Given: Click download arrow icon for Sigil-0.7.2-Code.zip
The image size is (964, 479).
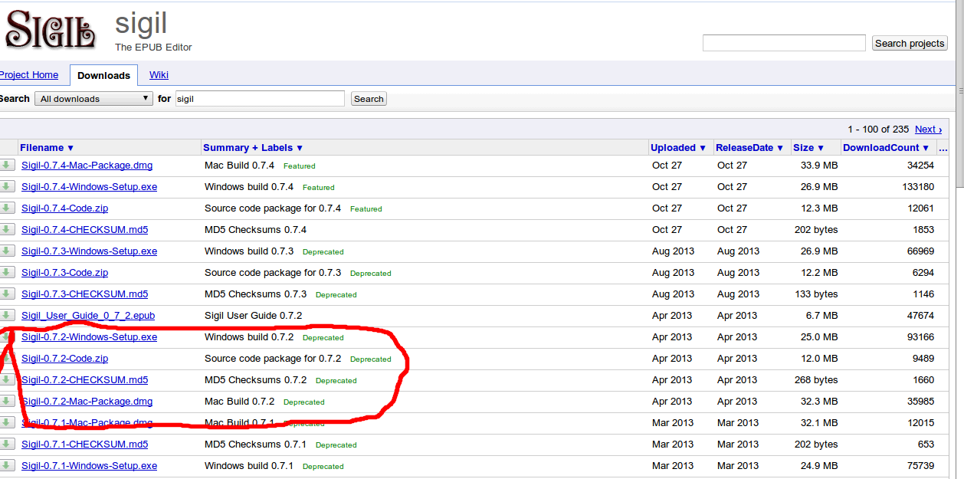Looking at the screenshot, I should tap(8, 358).
